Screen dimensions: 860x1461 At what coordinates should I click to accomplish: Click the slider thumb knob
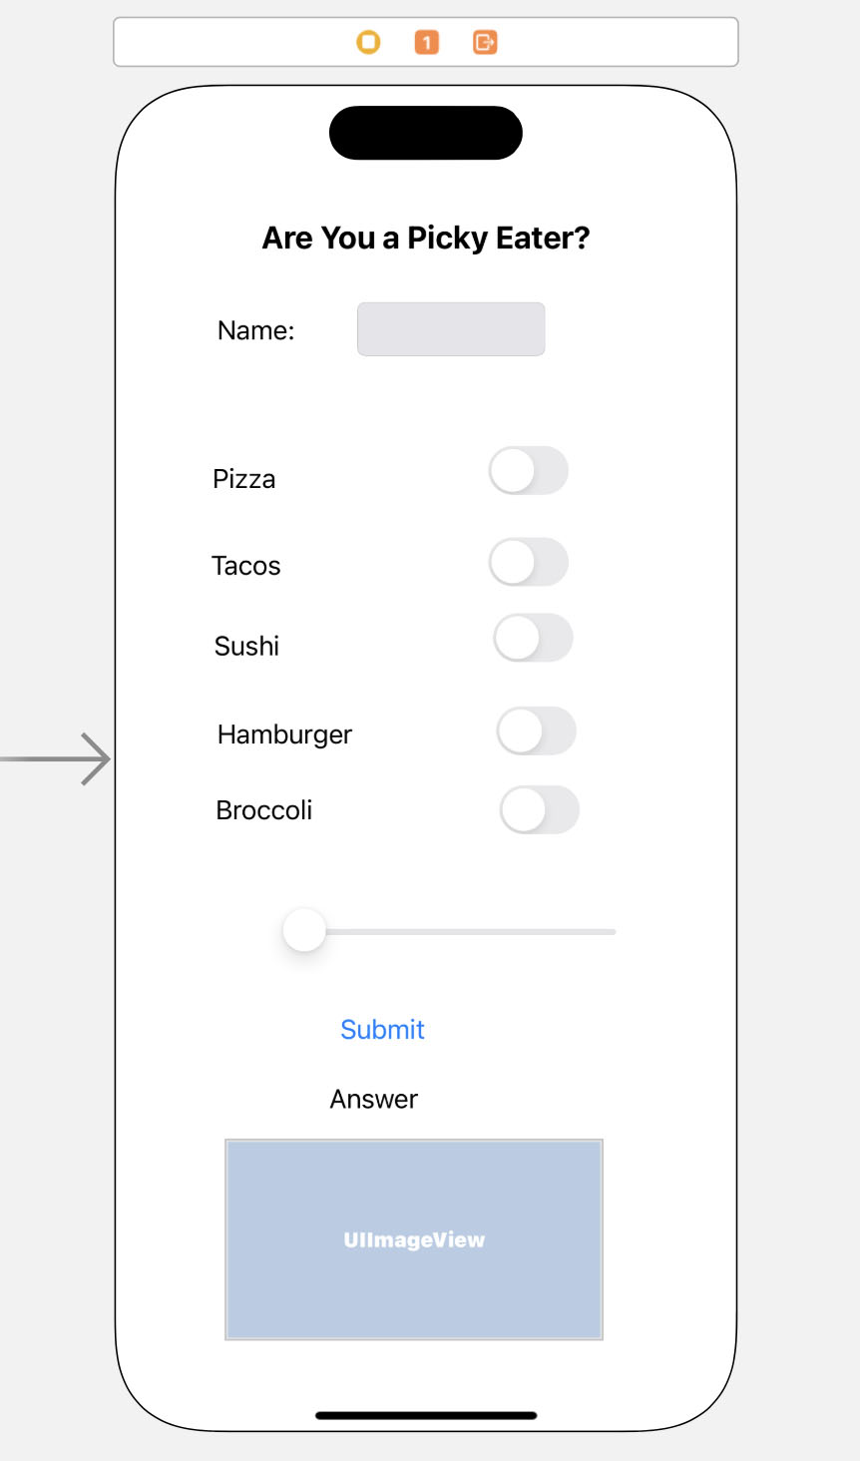point(304,931)
